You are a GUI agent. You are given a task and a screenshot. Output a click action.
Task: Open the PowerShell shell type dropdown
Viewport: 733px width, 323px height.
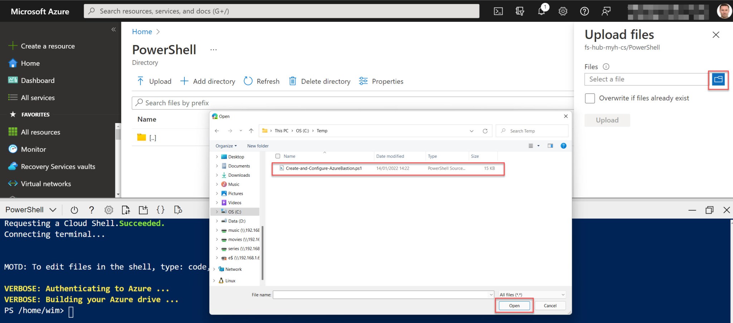[x=31, y=210]
